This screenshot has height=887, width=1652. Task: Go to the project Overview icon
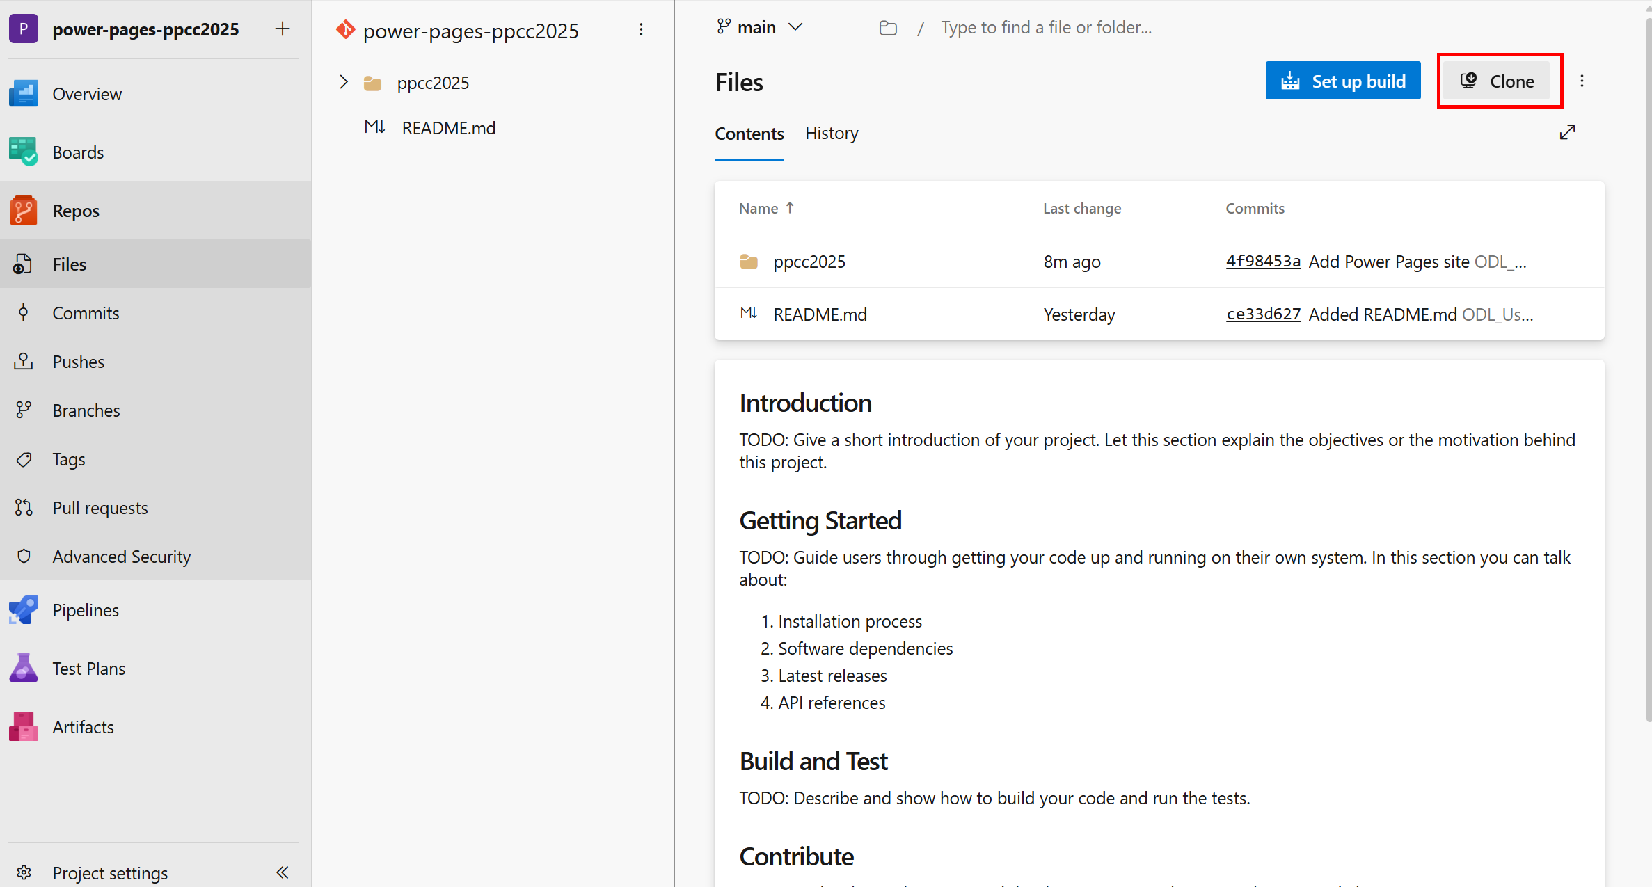(24, 94)
